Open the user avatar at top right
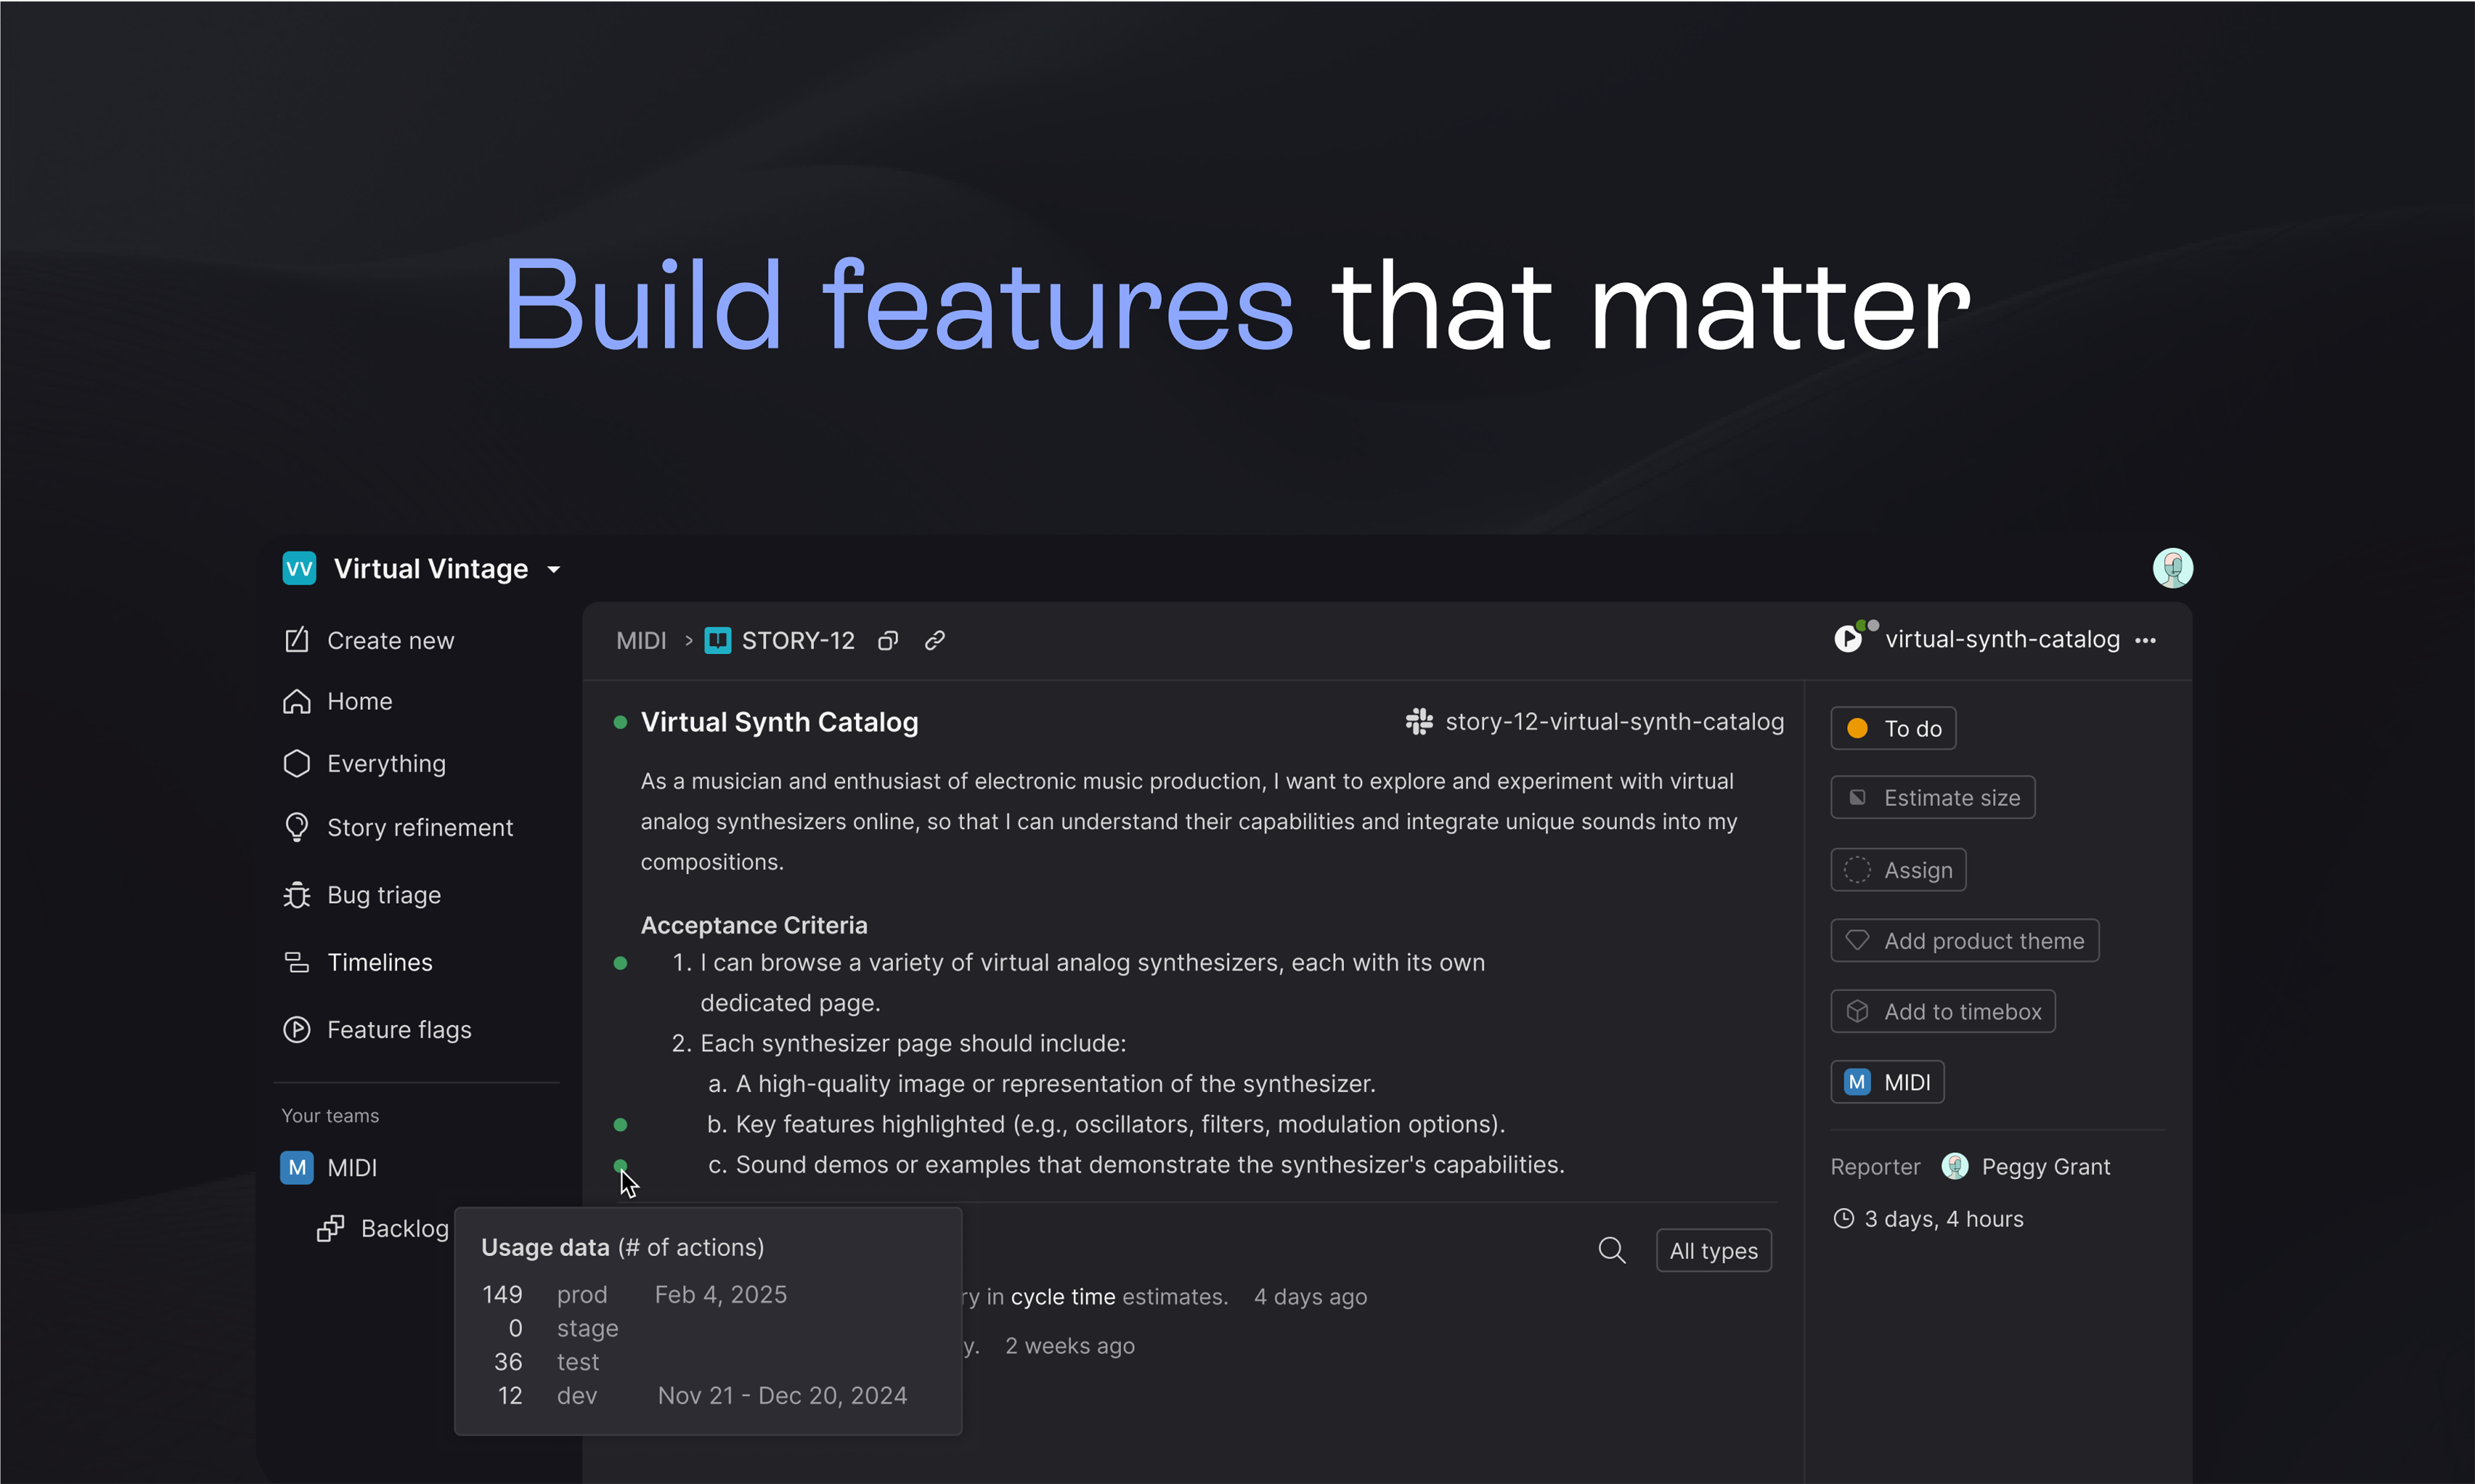 pos(2172,568)
